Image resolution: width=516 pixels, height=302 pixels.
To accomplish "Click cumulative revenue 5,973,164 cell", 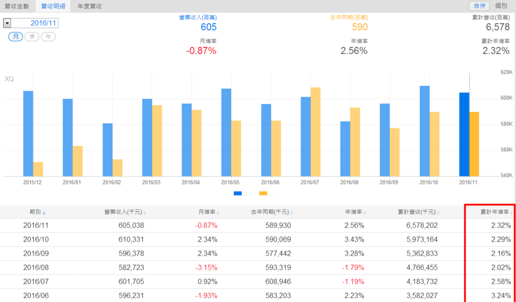I will coord(422,240).
